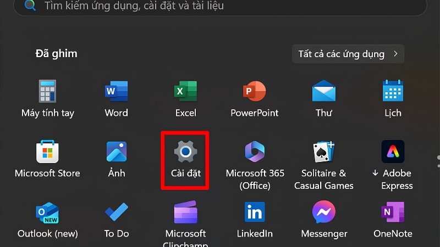This screenshot has height=247, width=440.
Task: Launch LinkedIn app
Action: pyautogui.click(x=255, y=220)
